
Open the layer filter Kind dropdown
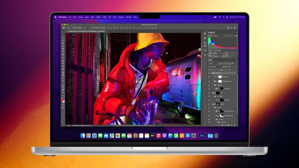pyautogui.click(x=213, y=63)
